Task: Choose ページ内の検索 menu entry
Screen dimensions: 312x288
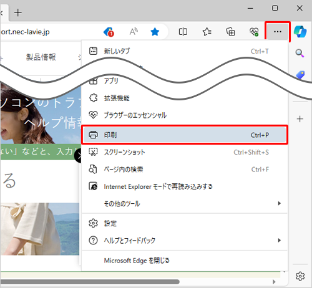Action: click(185, 170)
